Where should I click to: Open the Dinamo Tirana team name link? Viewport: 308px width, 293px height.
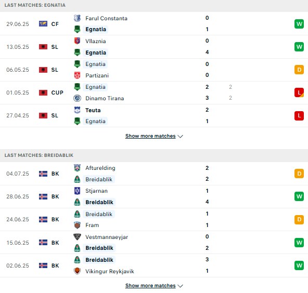(x=105, y=98)
